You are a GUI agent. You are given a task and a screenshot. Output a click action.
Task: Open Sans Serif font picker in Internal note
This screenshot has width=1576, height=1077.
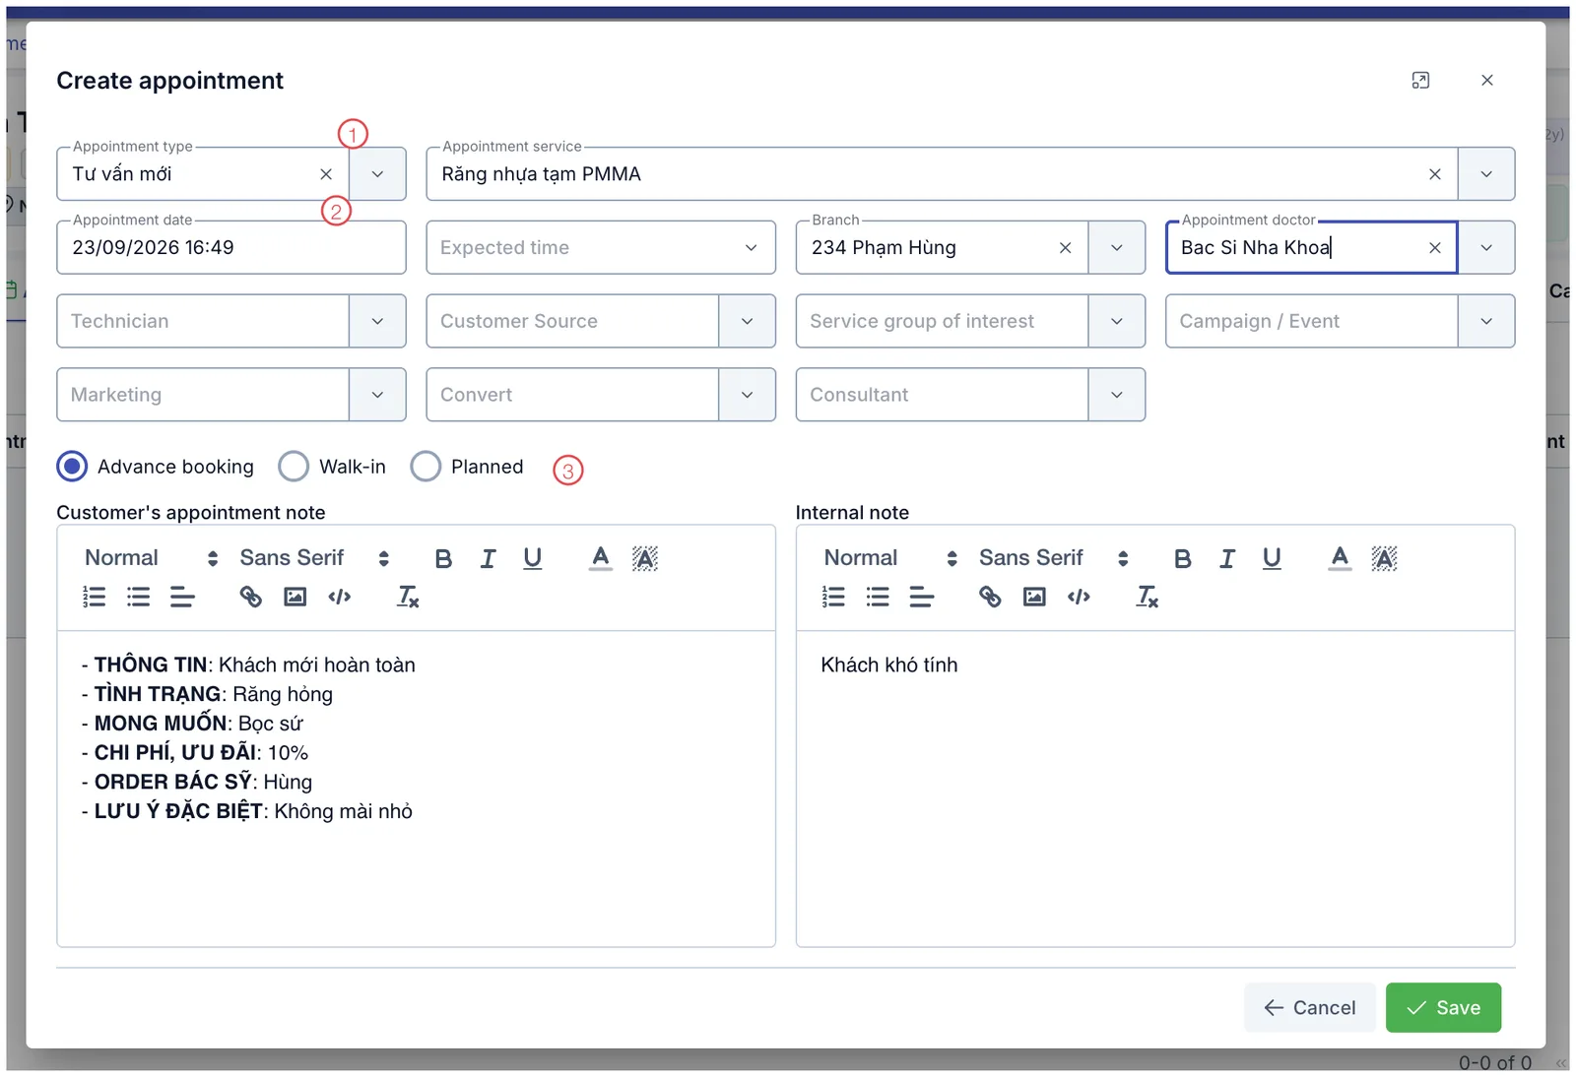1053,558
